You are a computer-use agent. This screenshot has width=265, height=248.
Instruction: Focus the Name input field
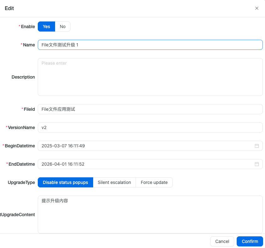pos(150,45)
